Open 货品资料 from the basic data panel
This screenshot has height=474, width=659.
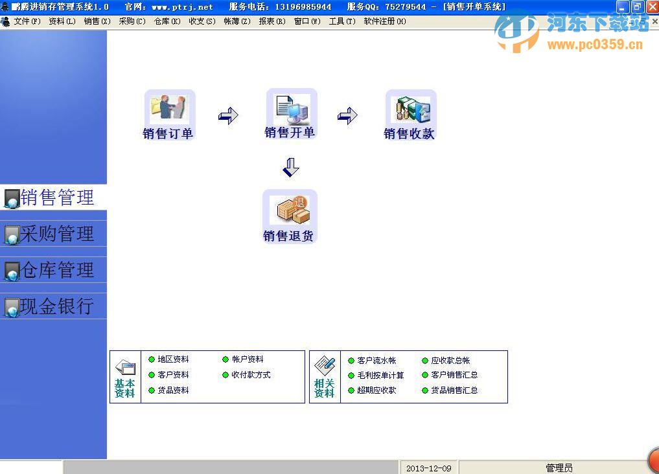pos(172,390)
